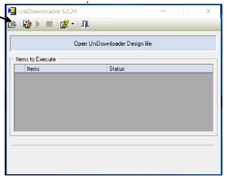Click the blank corner cell of grid header

[20, 69]
